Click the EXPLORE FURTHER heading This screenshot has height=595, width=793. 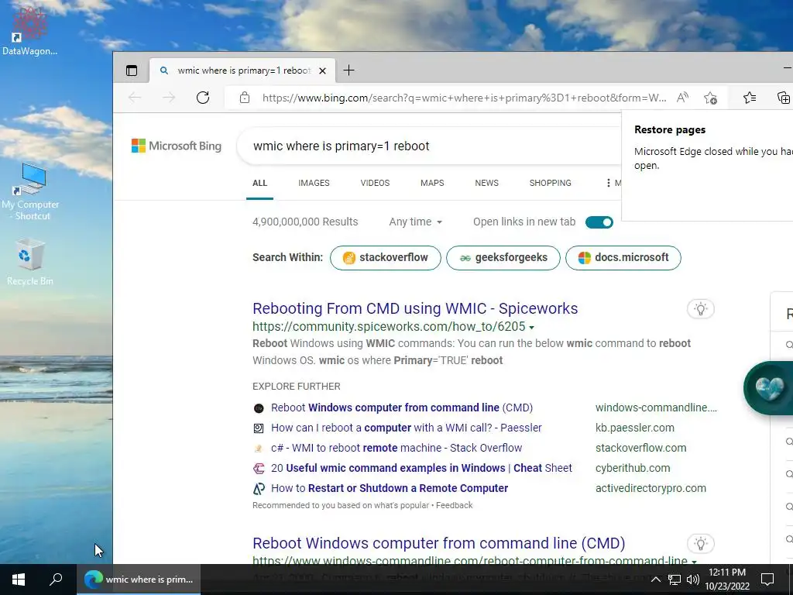pyautogui.click(x=297, y=387)
